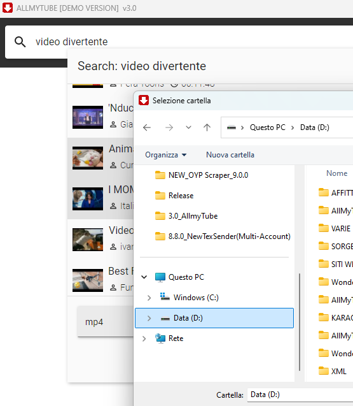
Task: Select Rete in navigation tree
Action: coord(176,338)
